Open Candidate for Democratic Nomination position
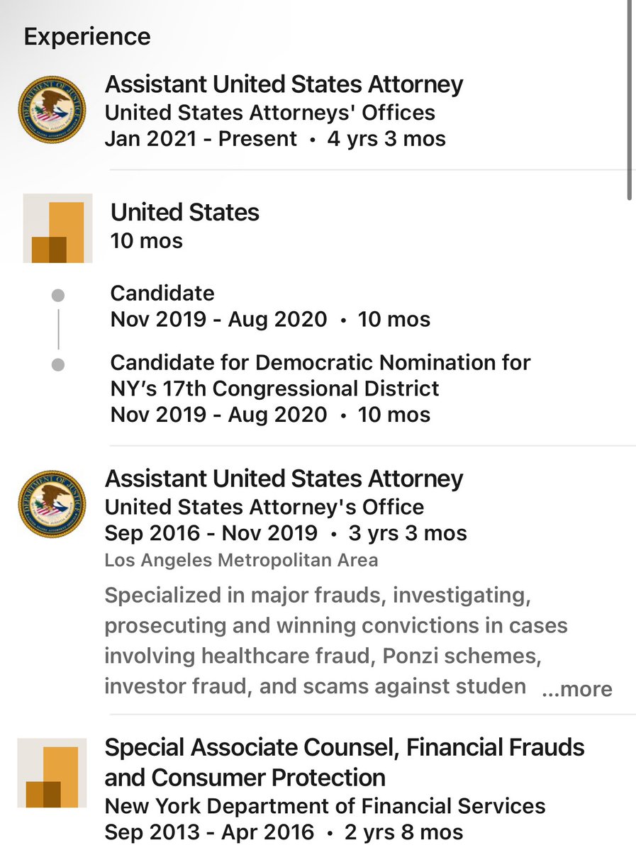 (320, 375)
